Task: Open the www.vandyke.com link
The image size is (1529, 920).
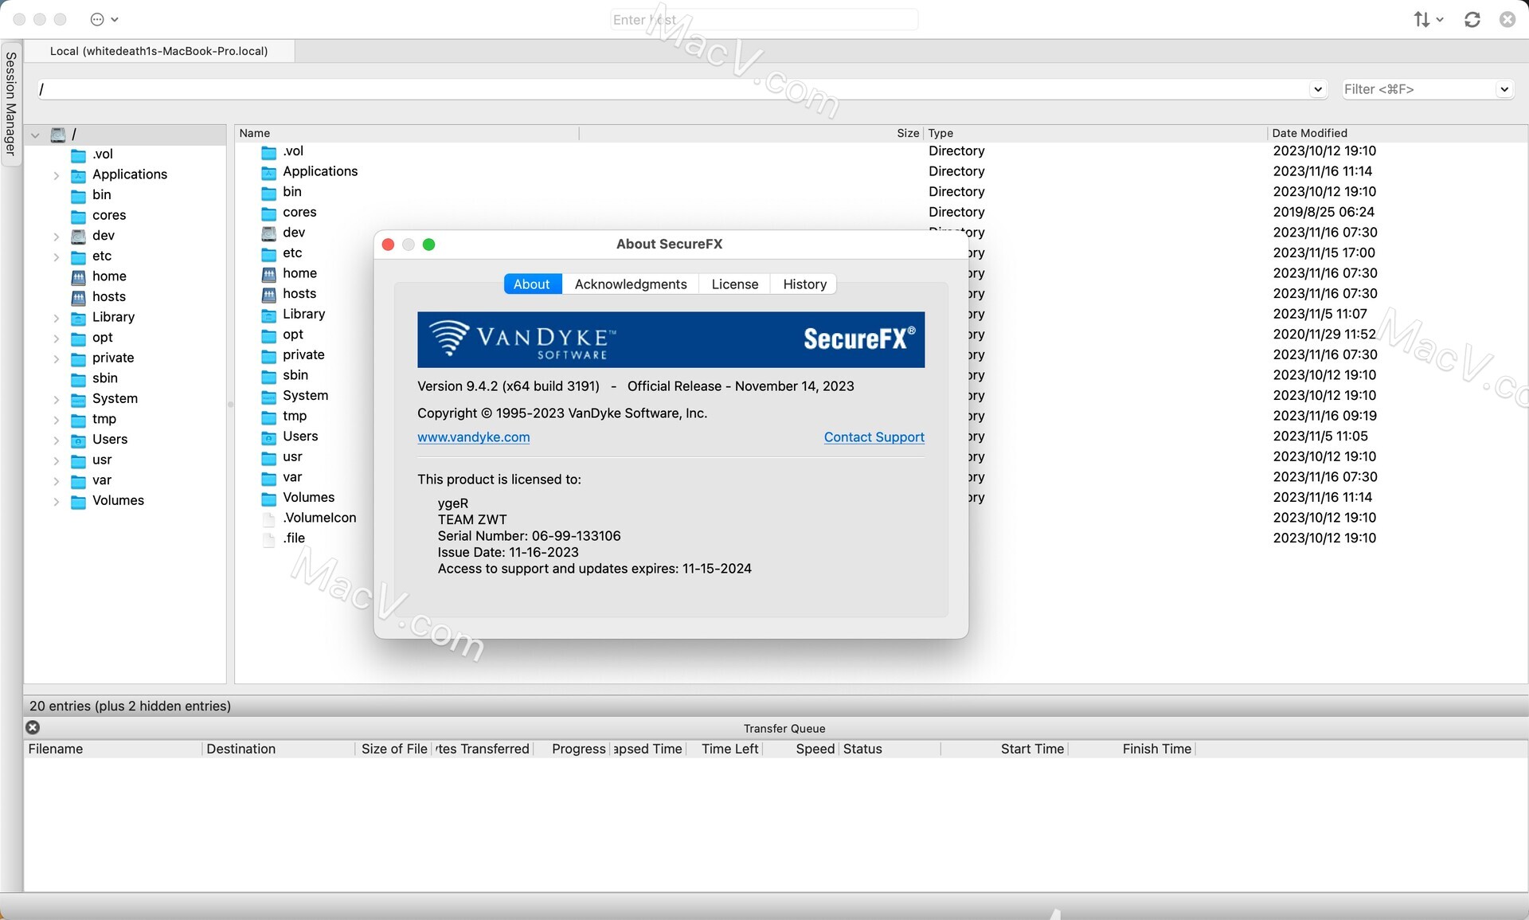Action: (x=474, y=437)
